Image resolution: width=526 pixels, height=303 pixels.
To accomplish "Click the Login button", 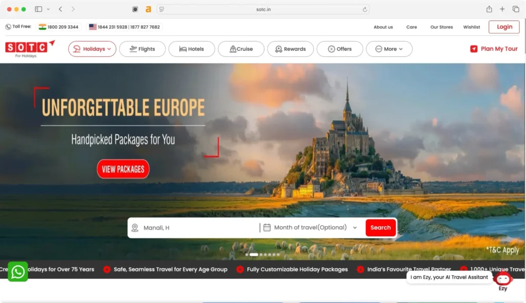I will pyautogui.click(x=504, y=26).
